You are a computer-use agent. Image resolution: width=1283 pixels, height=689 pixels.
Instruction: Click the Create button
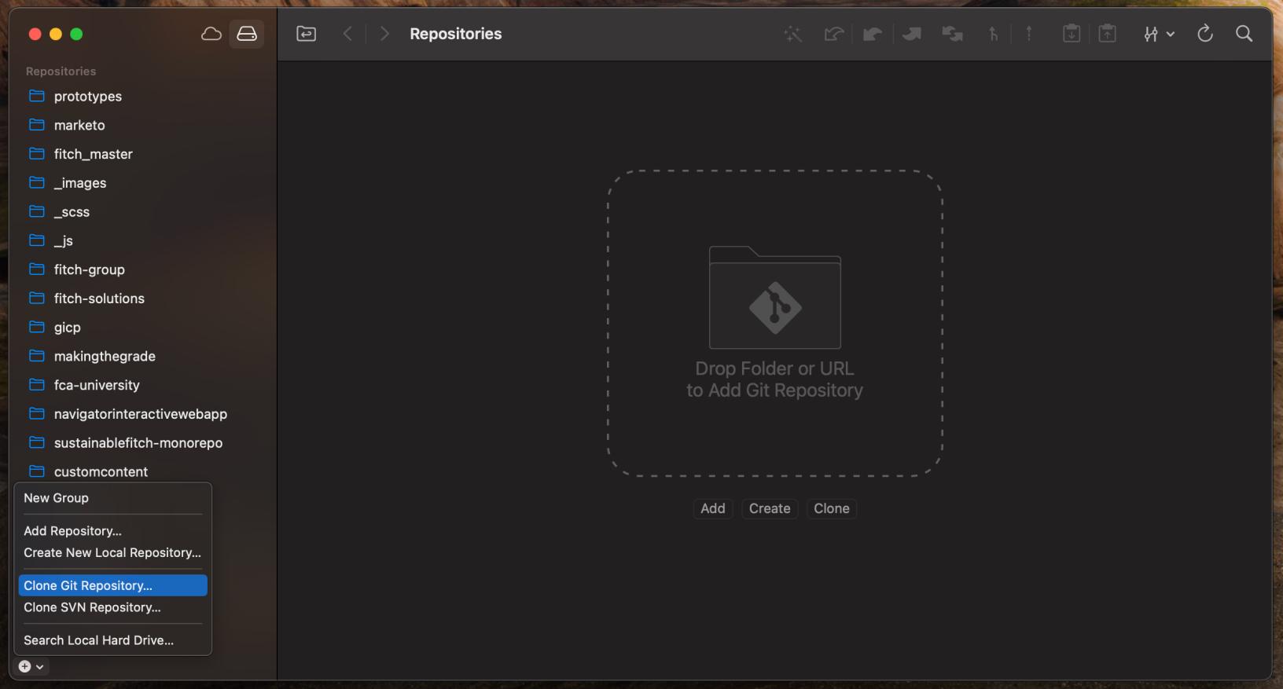[770, 508]
